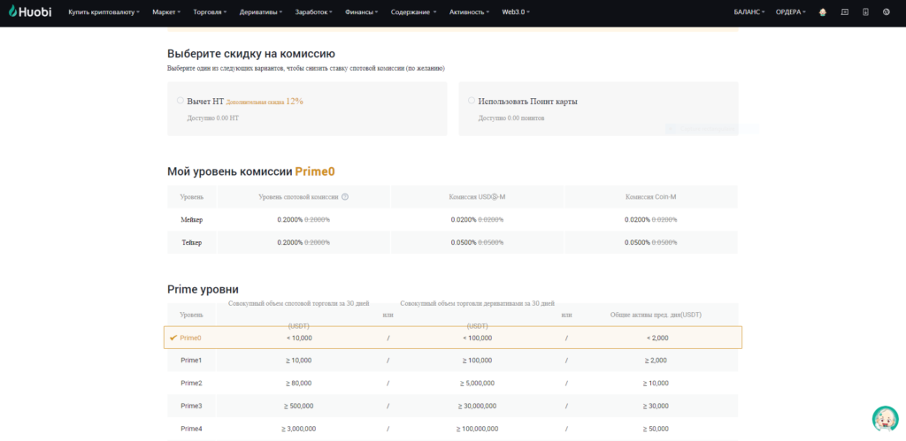Select the Вычет HT radio option

pos(180,101)
